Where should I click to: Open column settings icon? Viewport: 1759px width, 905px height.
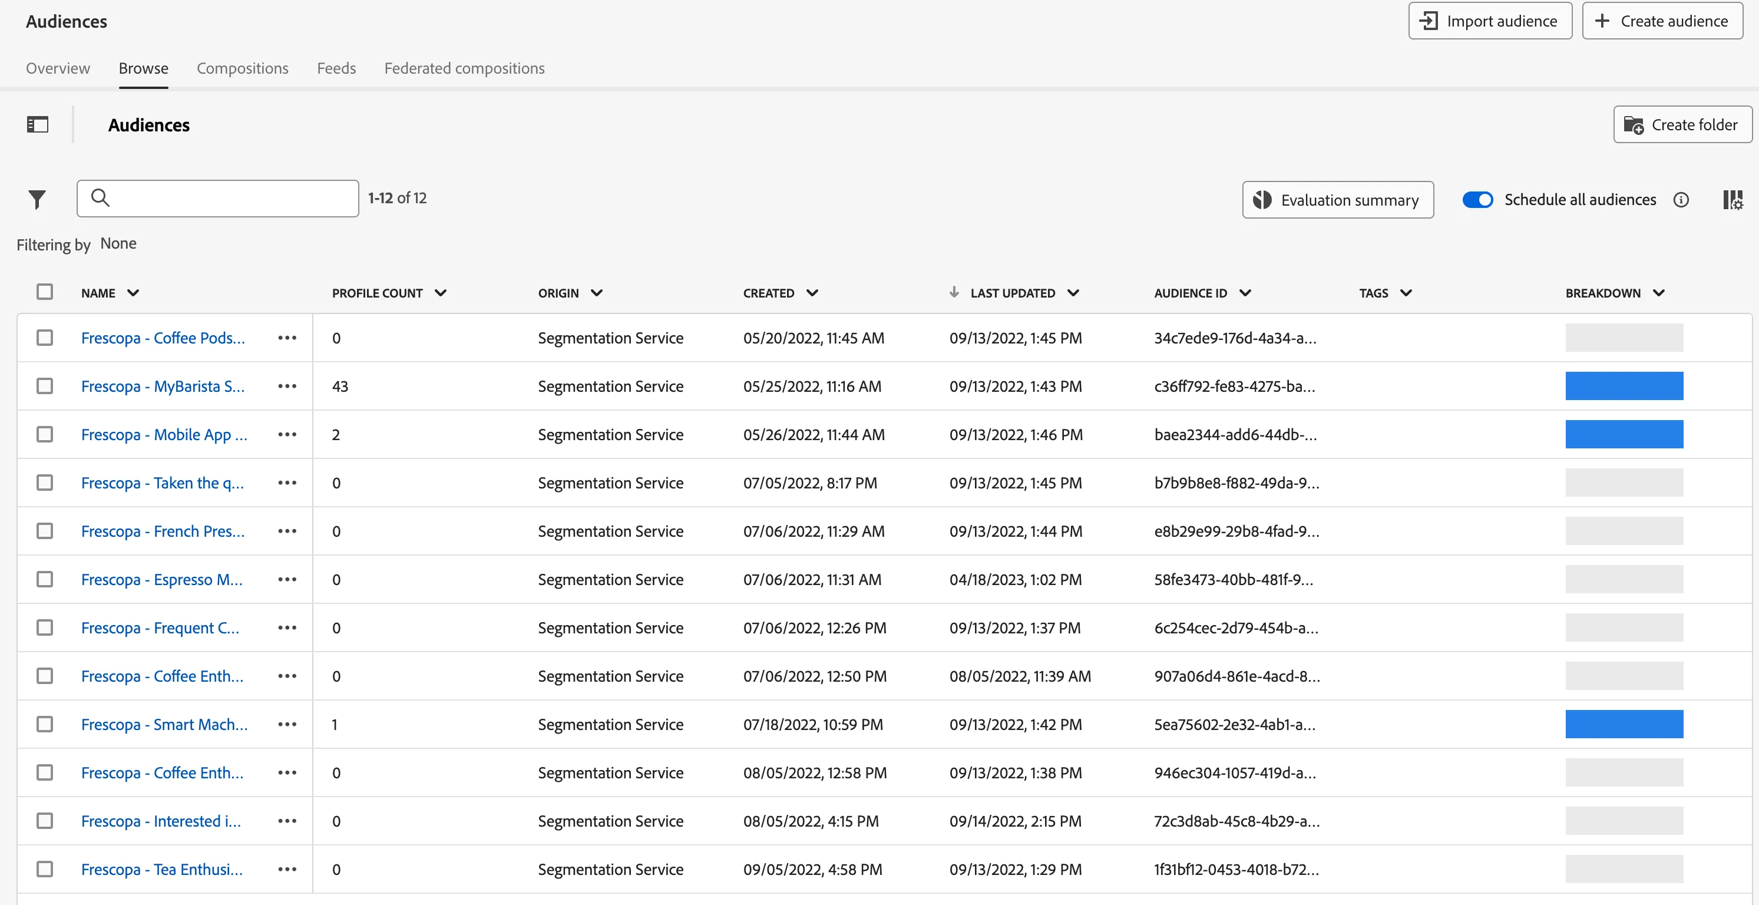1732,199
